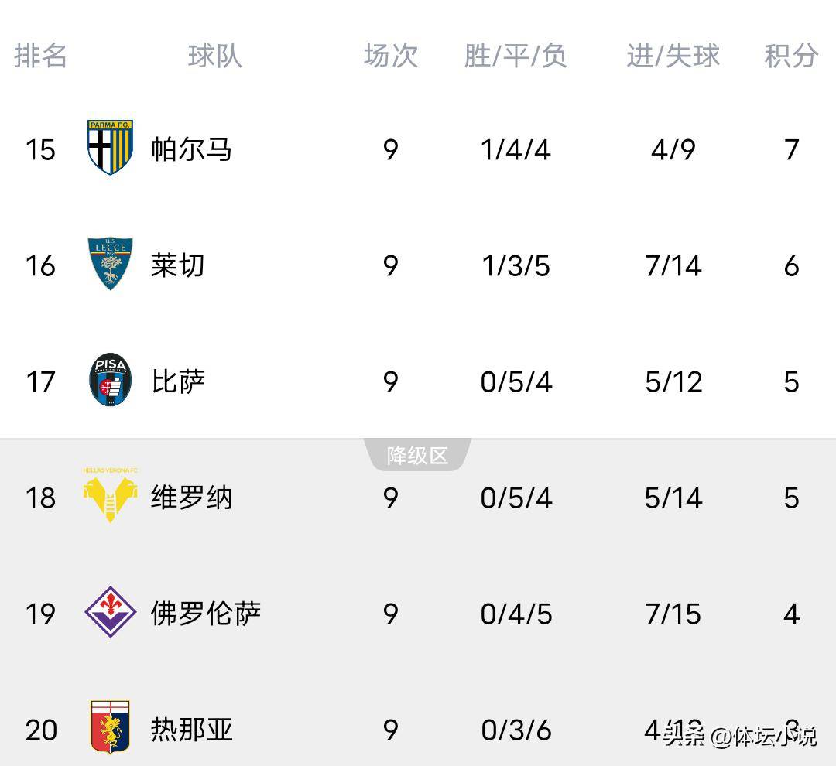Viewport: 836px width, 766px height.
Task: Click the 胜/平/负 column header
Action: 516,56
